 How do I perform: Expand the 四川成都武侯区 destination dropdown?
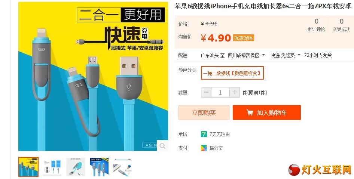tap(263, 55)
